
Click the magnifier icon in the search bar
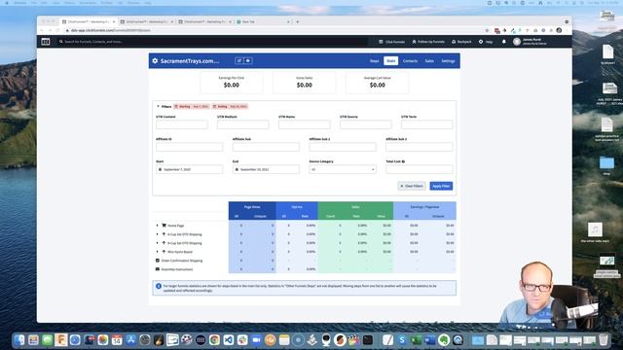point(60,41)
